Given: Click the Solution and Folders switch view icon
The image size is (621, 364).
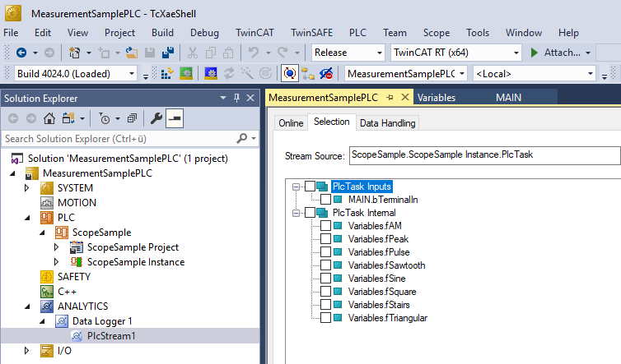Looking at the screenshot, I should (68, 118).
